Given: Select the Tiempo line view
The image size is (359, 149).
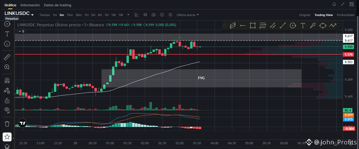Looking at the screenshot, I should tap(44, 15).
